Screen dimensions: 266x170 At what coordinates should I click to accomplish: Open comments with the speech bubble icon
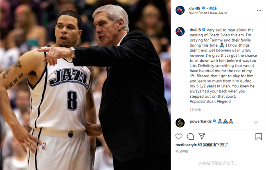click(190, 136)
